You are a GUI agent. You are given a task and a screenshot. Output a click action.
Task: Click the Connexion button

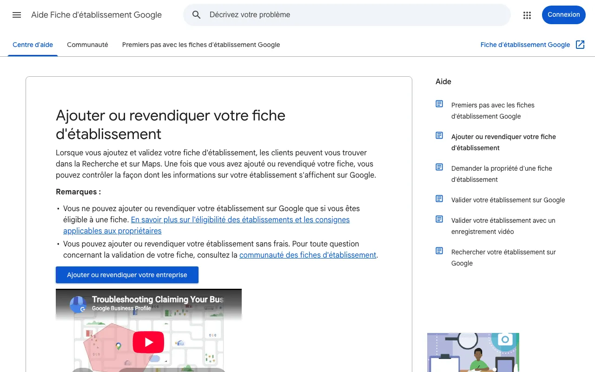coord(564,15)
